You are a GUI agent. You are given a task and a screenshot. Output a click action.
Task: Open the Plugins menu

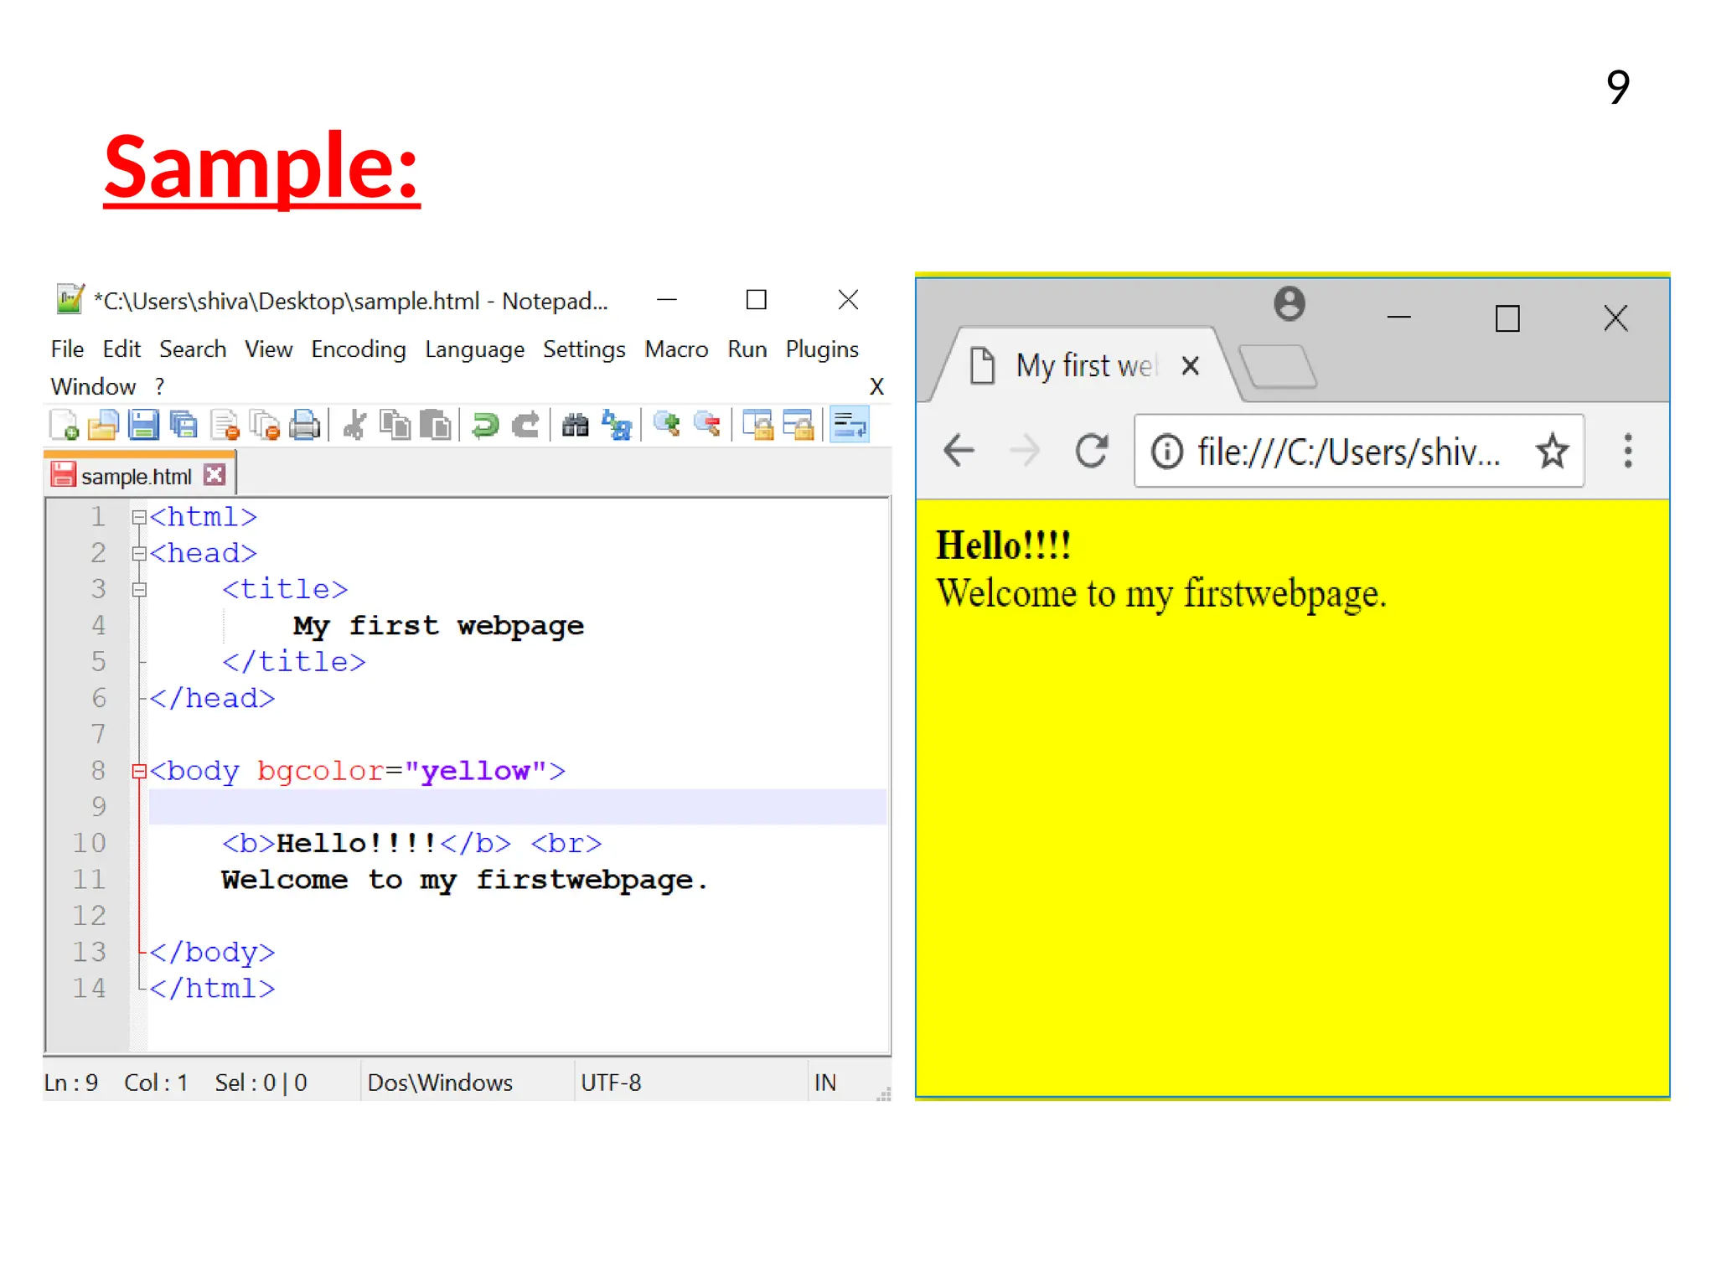coord(821,349)
